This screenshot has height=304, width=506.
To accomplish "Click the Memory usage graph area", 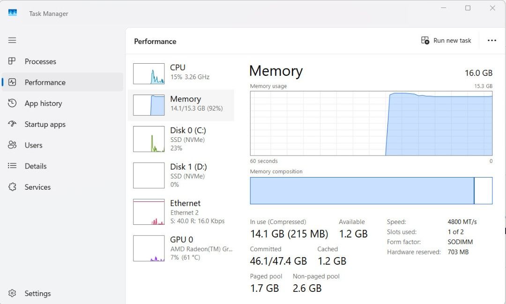I will coord(371,123).
